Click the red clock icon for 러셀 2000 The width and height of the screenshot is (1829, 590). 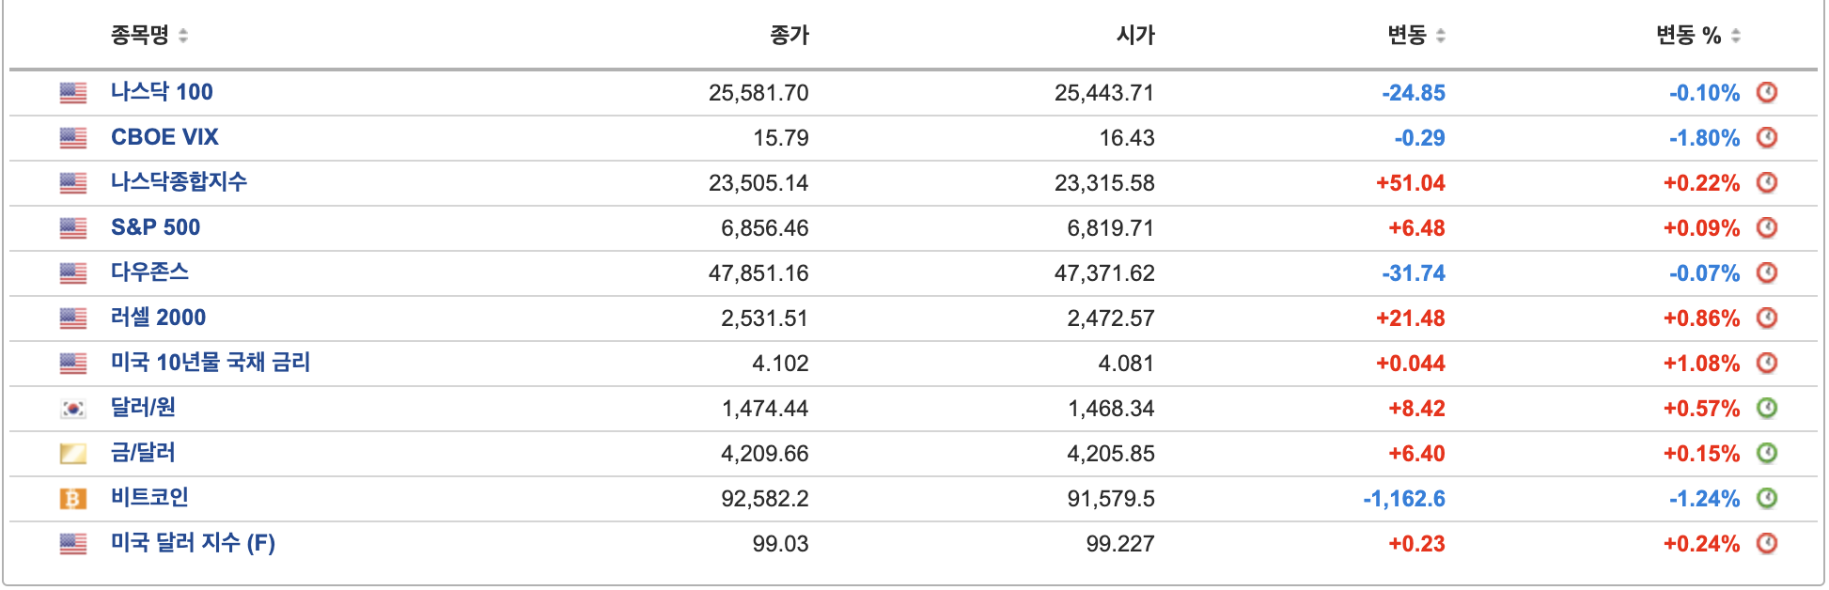coord(1767,318)
